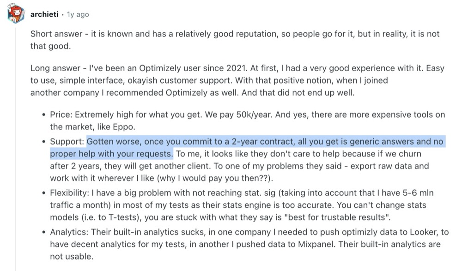462x271 pixels.
Task: Click the "Short answer" opening paragraph
Action: click(235, 40)
